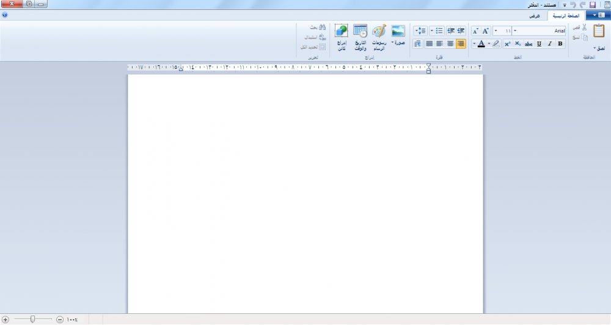Image resolution: width=611 pixels, height=325 pixels.
Task: Open the WordPad file menu button
Action: [x=598, y=15]
